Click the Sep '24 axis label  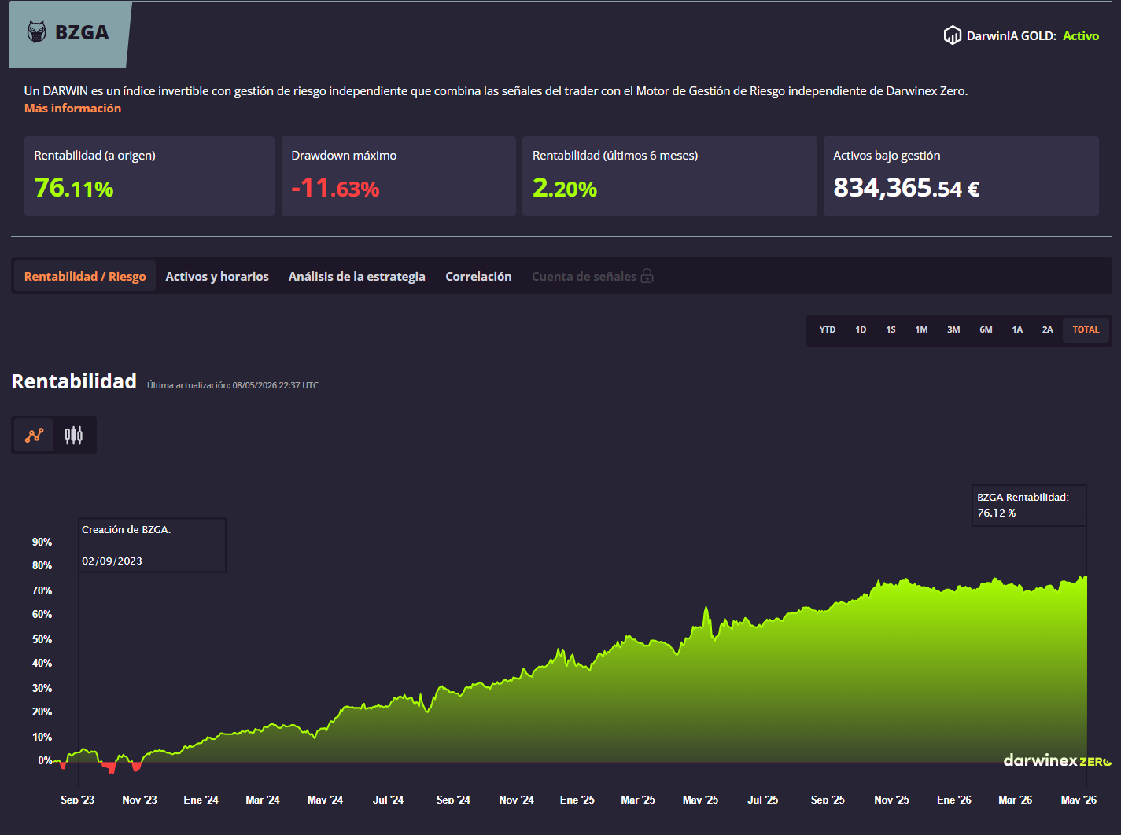(x=453, y=800)
